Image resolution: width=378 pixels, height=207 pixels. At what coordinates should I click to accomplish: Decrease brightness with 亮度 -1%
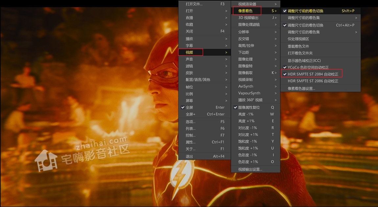click(x=255, y=114)
